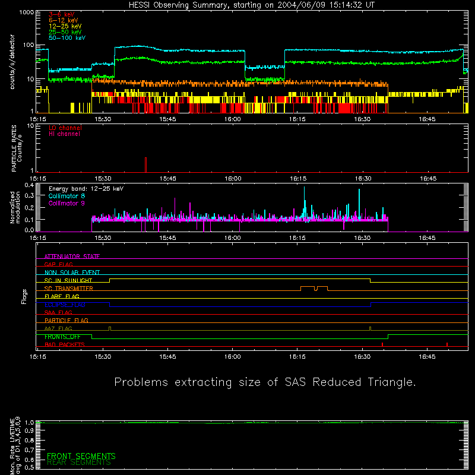Viewport: 475px width, 475px height.
Task: Click the REAR SEGMENTS legend label
Action: coord(79,463)
